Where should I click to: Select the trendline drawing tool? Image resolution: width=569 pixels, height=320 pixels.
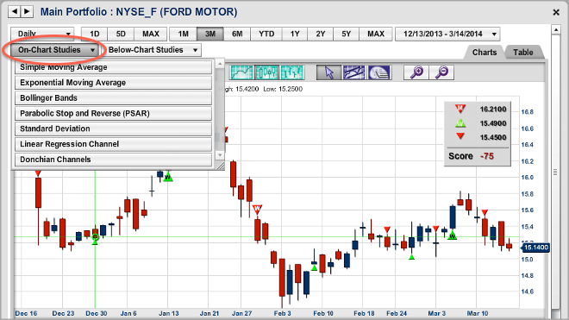pos(354,72)
